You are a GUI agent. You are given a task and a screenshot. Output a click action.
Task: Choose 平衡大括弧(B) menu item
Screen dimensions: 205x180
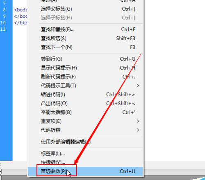click(85, 112)
